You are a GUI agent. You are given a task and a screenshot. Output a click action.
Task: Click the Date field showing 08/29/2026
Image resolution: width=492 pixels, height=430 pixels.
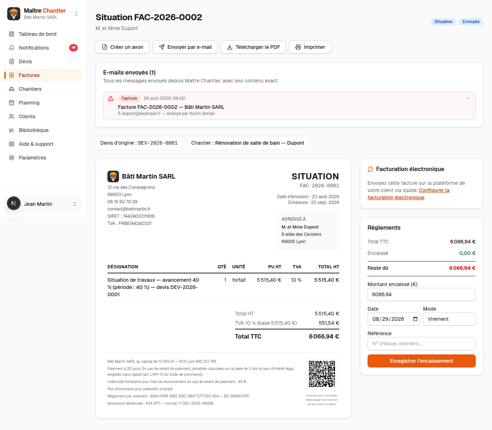point(394,319)
